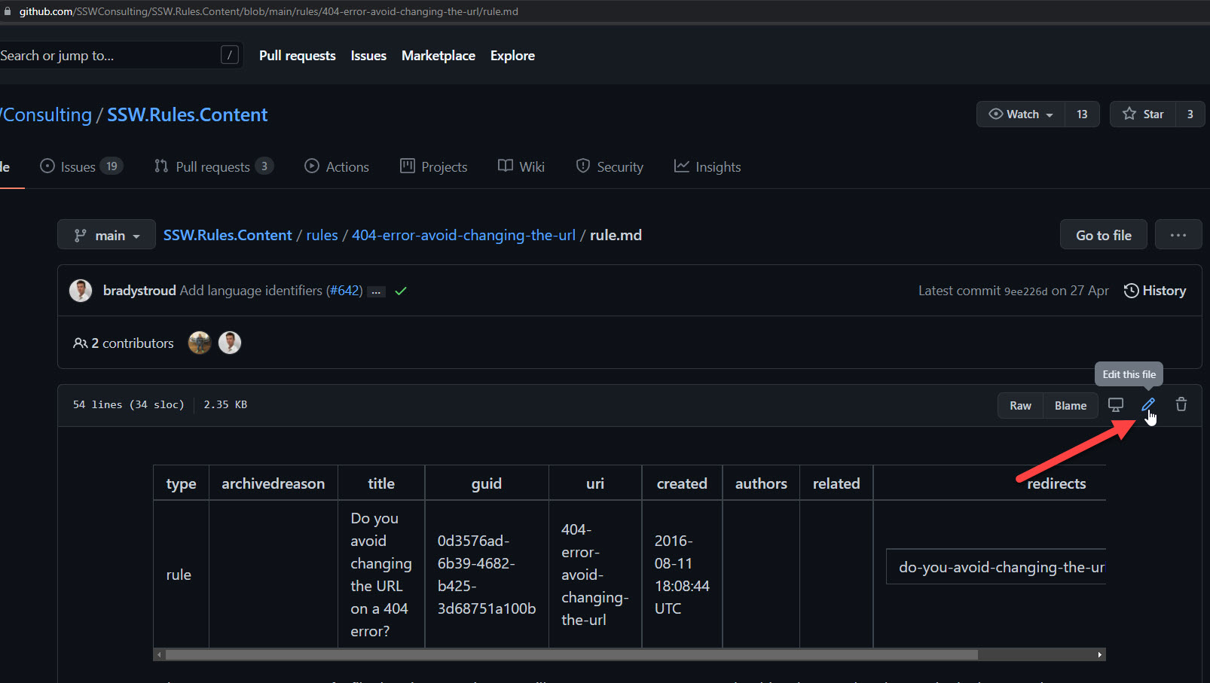Screen dimensions: 1210x683
Task: Open the three-dots more options button
Action: coord(1178,235)
